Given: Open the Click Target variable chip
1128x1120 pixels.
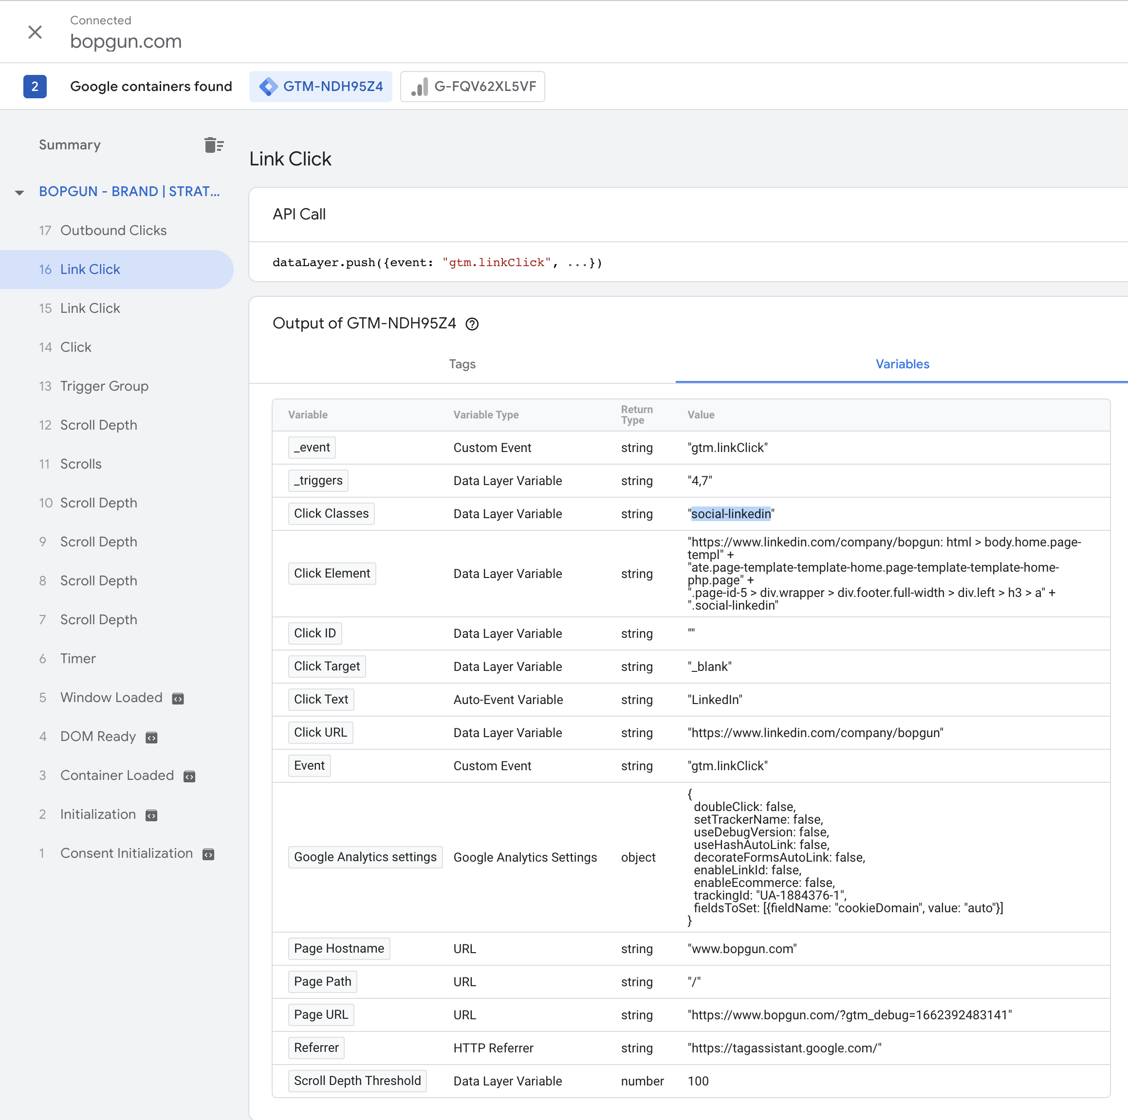Looking at the screenshot, I should tap(327, 667).
